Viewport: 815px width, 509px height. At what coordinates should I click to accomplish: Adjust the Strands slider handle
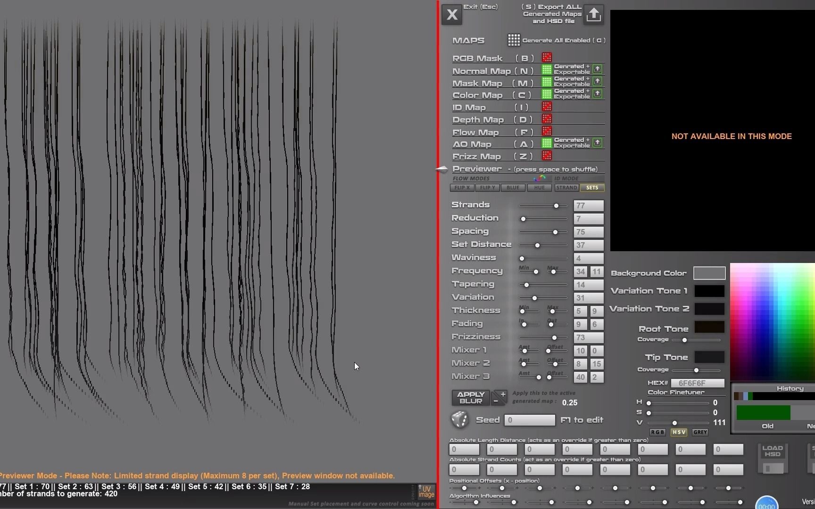click(x=557, y=206)
